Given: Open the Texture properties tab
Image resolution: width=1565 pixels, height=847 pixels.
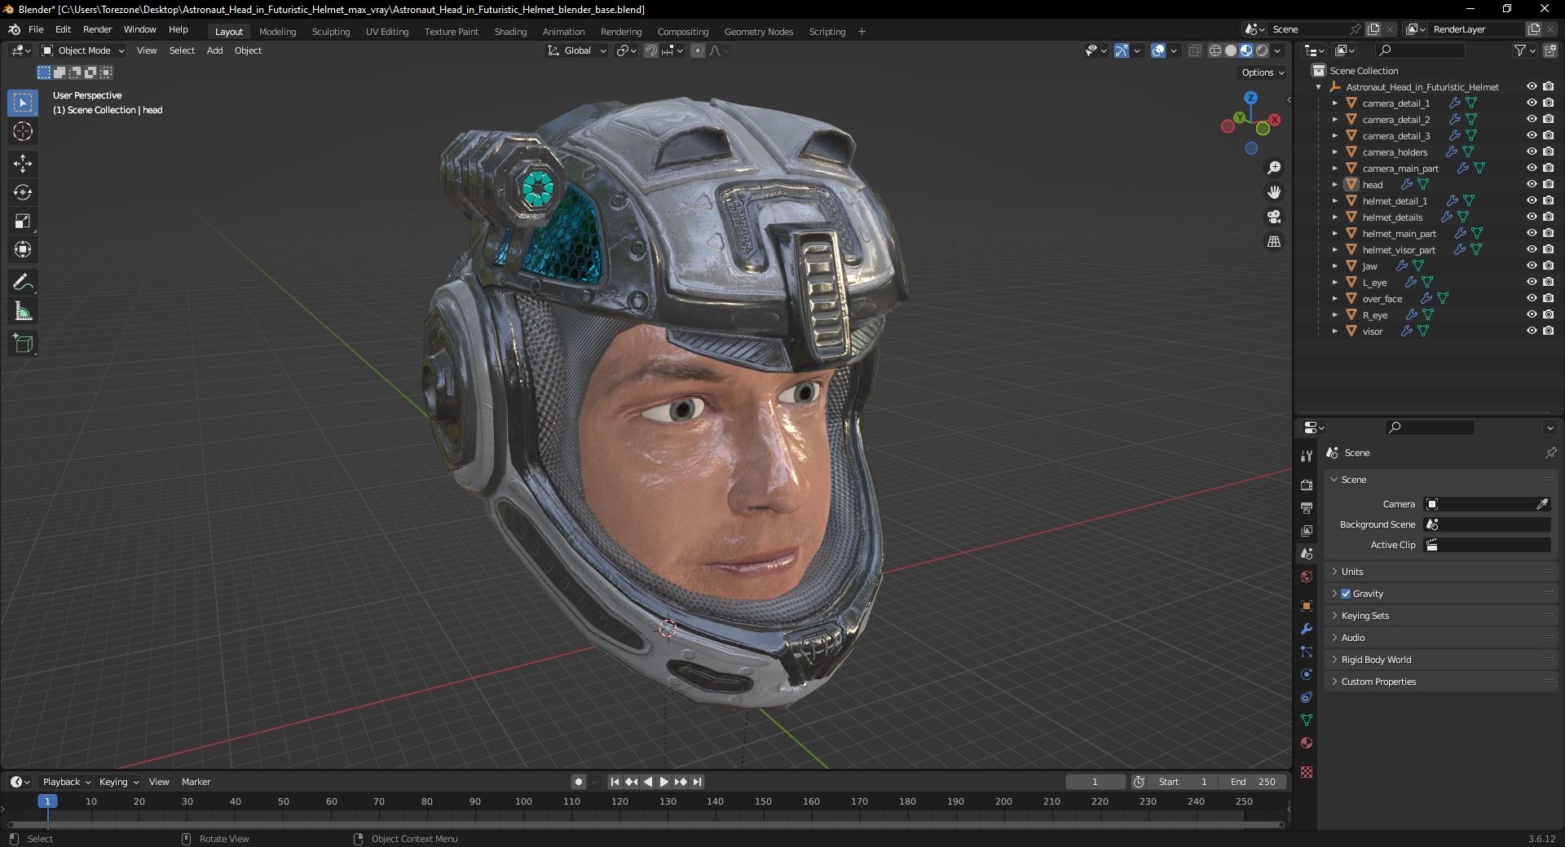Looking at the screenshot, I should 1307,771.
